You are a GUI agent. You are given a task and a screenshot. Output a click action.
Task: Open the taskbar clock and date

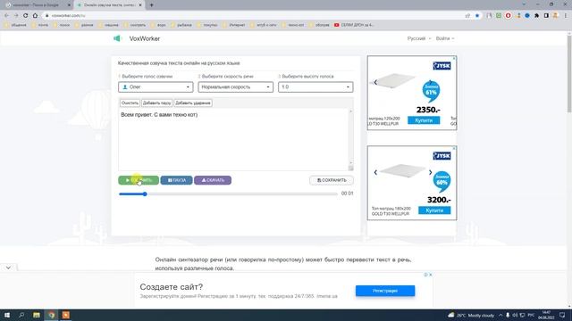pos(546,315)
